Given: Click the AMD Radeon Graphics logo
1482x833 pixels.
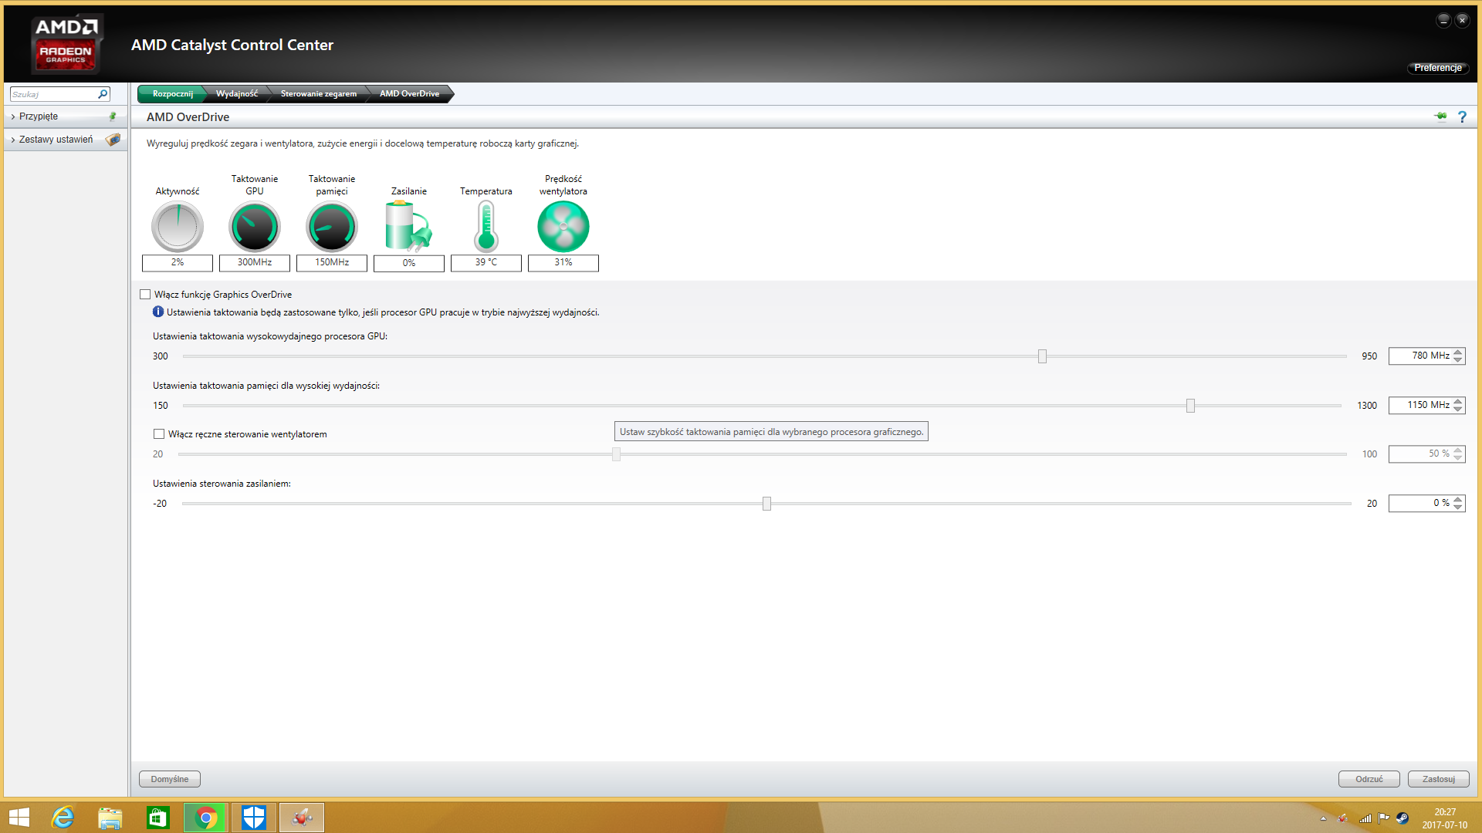Looking at the screenshot, I should coord(66,43).
